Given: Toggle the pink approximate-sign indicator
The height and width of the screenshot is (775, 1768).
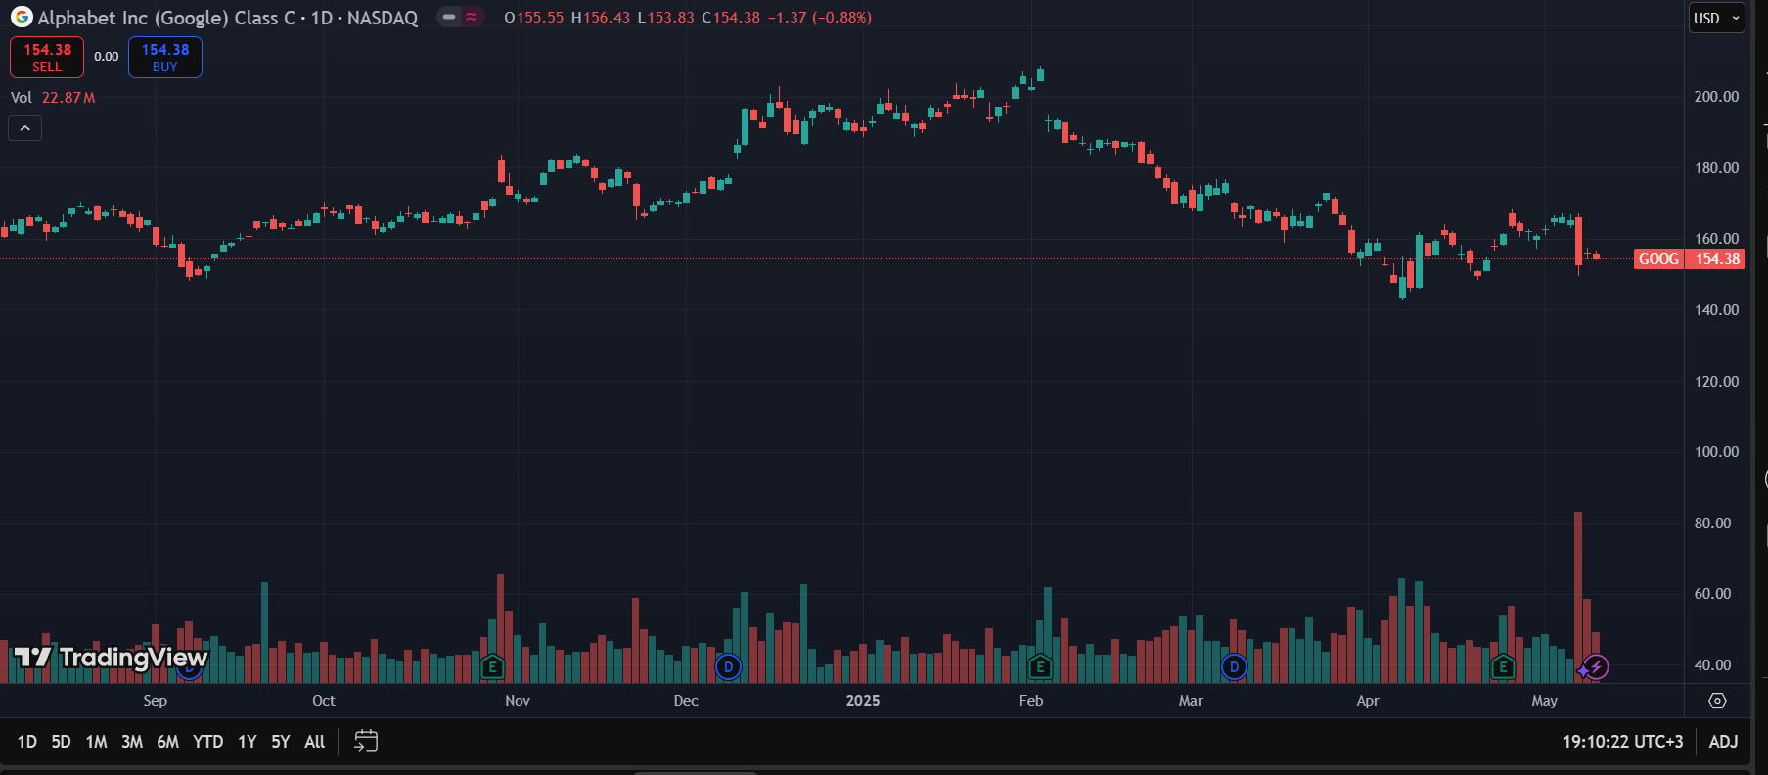Looking at the screenshot, I should [472, 17].
